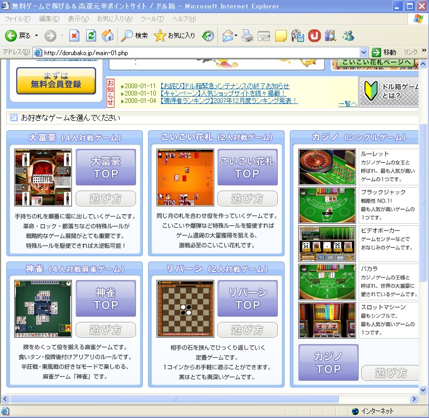
Task: Open the 2008-01-04 ranking news link
Action: coord(229,101)
